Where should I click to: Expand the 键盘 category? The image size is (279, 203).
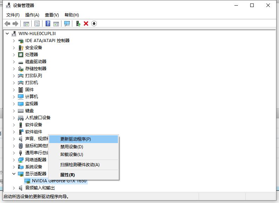[x=14, y=111]
